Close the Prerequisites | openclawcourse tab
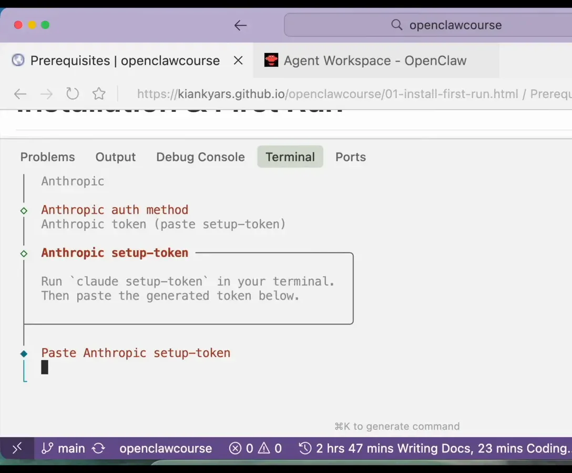The width and height of the screenshot is (572, 473). click(x=238, y=60)
